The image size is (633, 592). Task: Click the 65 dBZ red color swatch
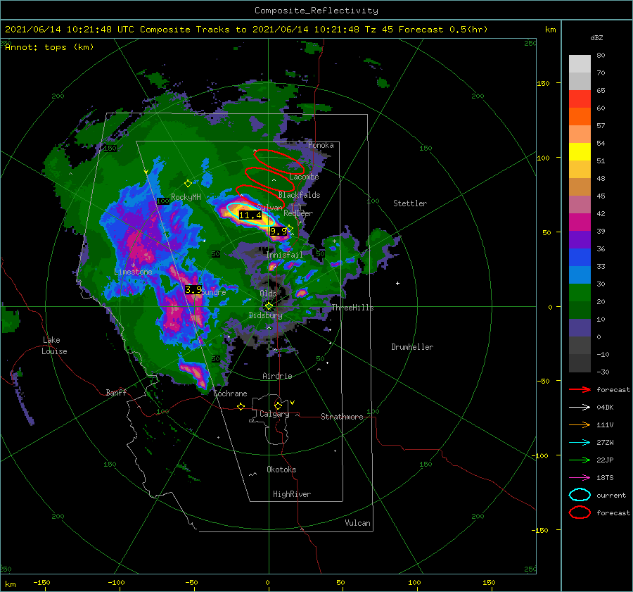point(580,99)
